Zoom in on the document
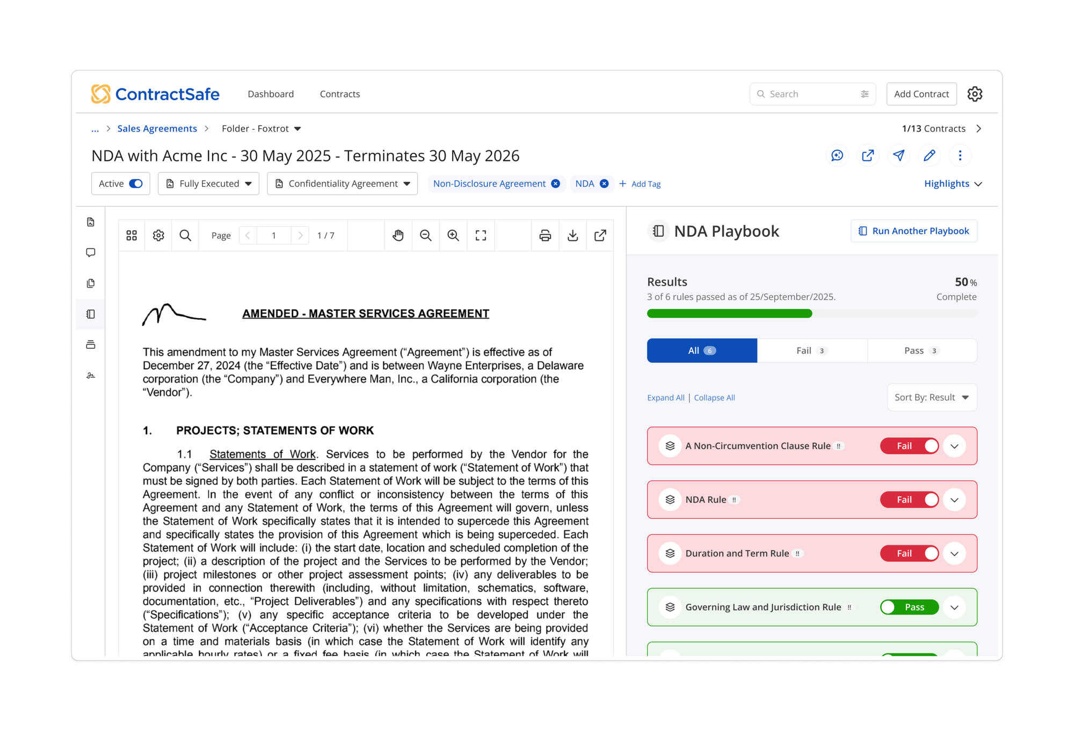 (x=453, y=235)
